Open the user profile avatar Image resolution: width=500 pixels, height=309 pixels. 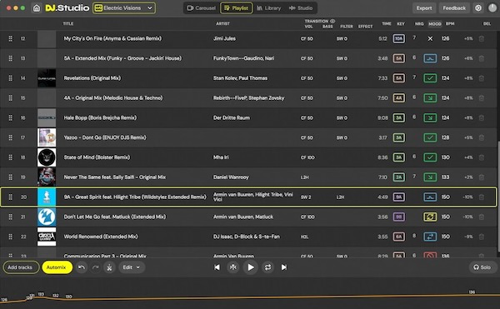(x=492, y=8)
